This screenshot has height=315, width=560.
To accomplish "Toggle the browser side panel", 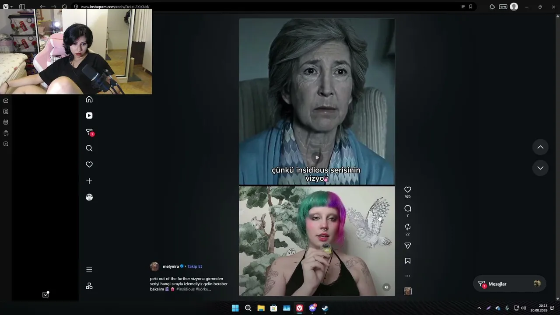I will [x=22, y=7].
